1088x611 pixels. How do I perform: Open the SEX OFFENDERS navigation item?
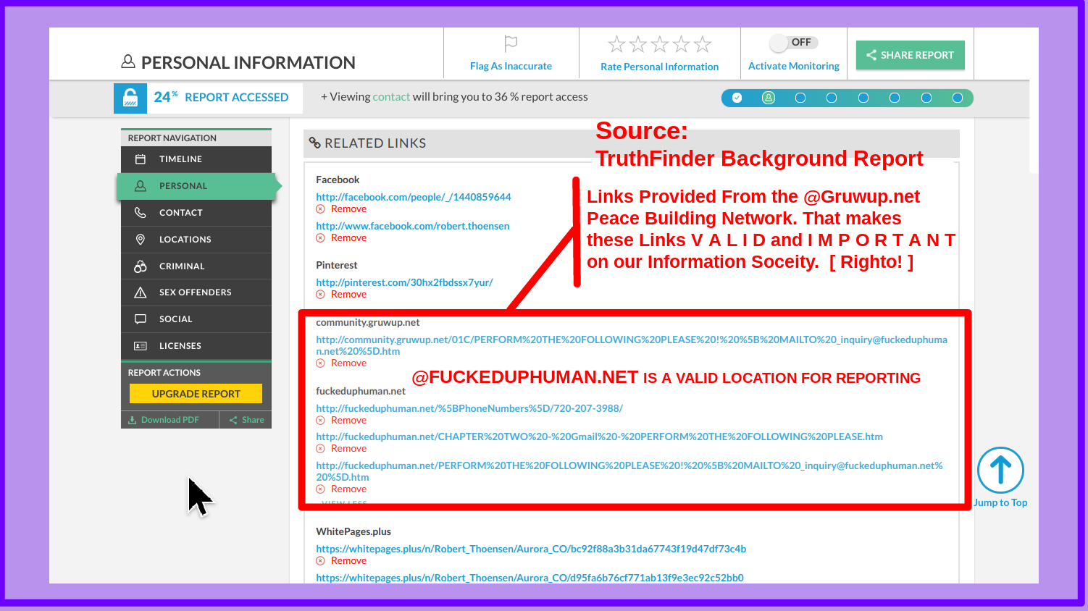pyautogui.click(x=196, y=292)
